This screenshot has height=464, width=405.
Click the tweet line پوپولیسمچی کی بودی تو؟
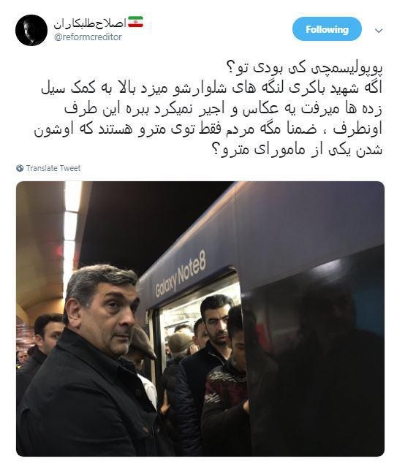click(x=304, y=68)
